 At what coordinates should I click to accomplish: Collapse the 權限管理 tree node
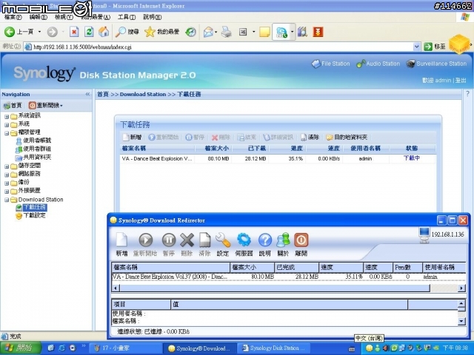pyautogui.click(x=7, y=133)
